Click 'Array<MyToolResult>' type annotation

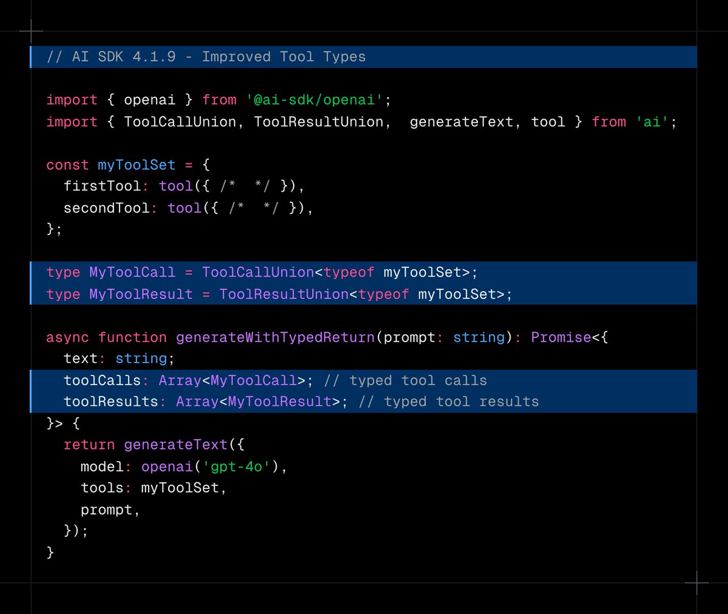[258, 402]
